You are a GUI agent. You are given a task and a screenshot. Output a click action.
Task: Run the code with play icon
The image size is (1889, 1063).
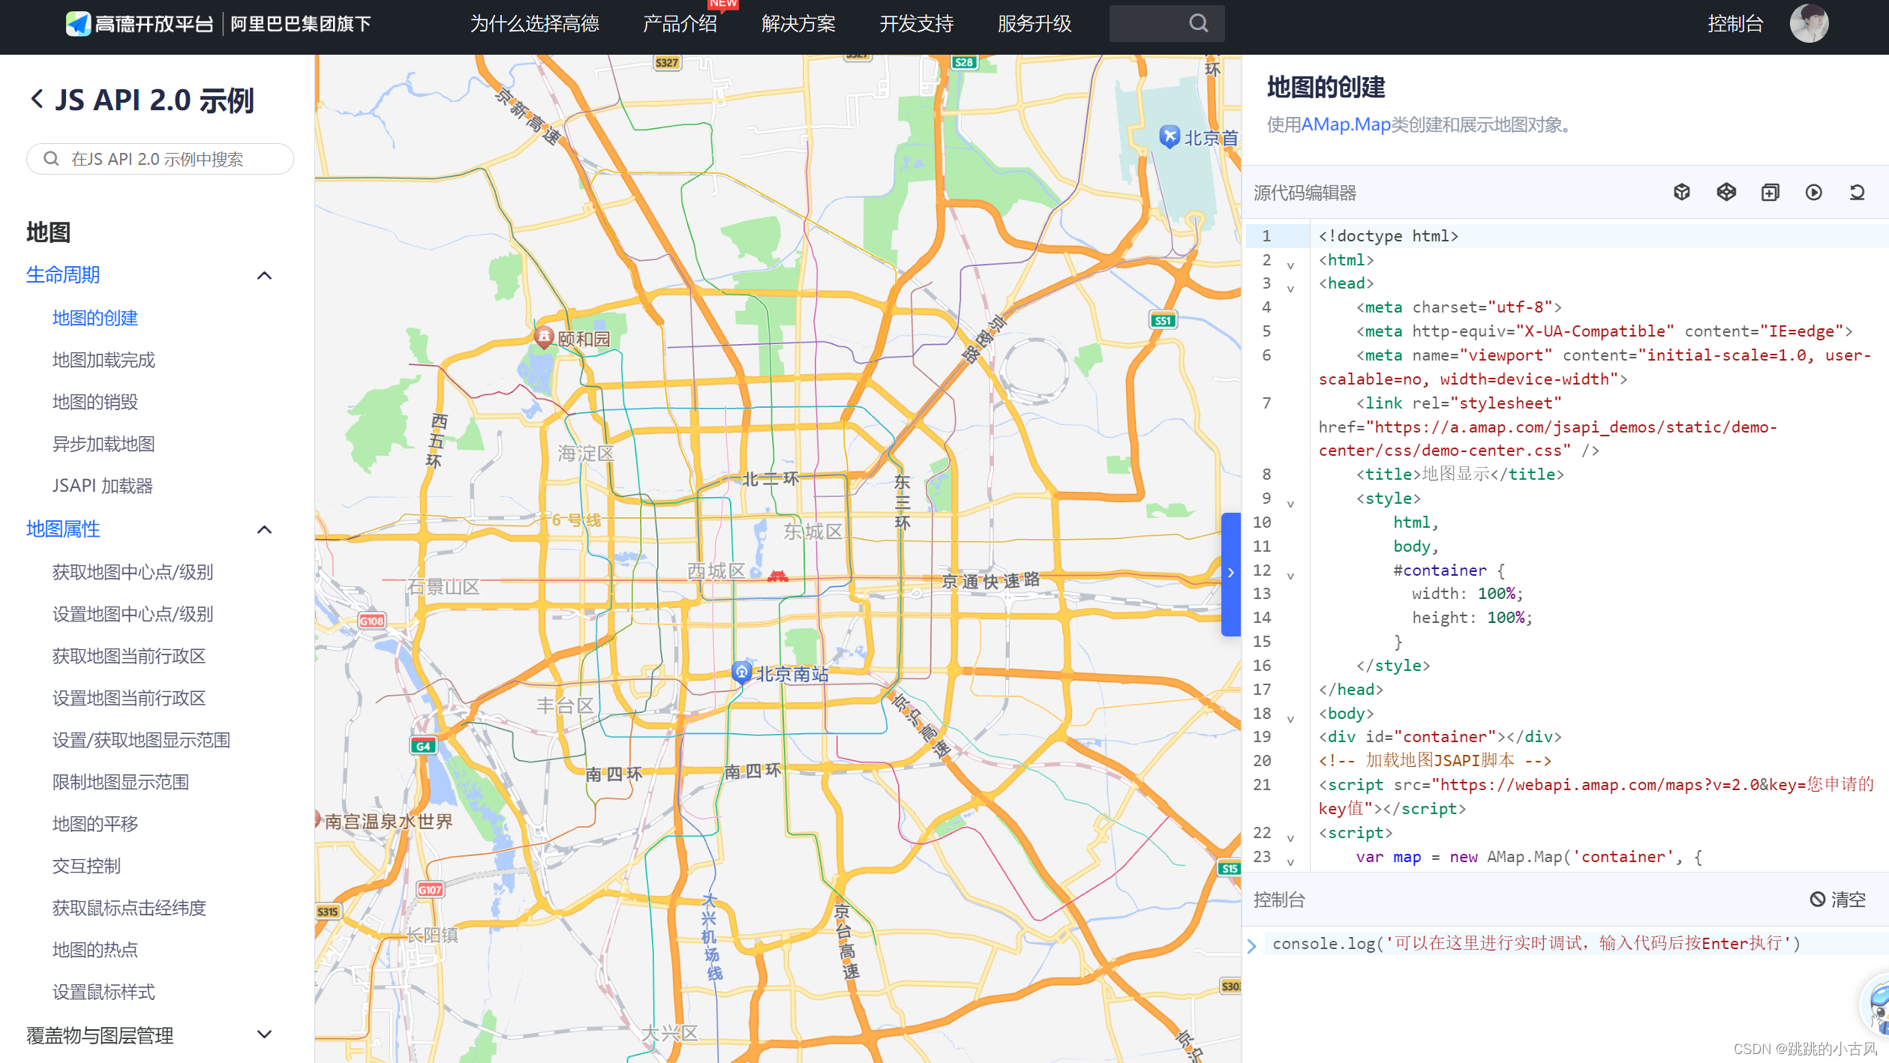[1813, 193]
